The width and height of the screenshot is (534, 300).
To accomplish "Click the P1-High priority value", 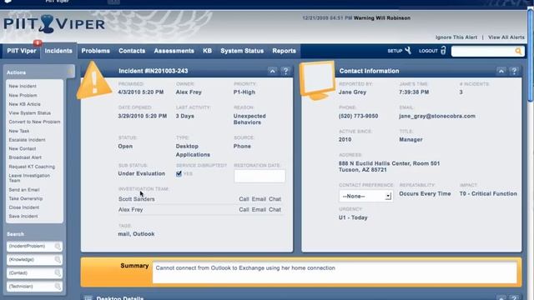I will tap(244, 92).
